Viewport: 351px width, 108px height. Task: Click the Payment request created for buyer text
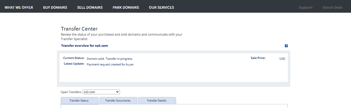tap(110, 64)
